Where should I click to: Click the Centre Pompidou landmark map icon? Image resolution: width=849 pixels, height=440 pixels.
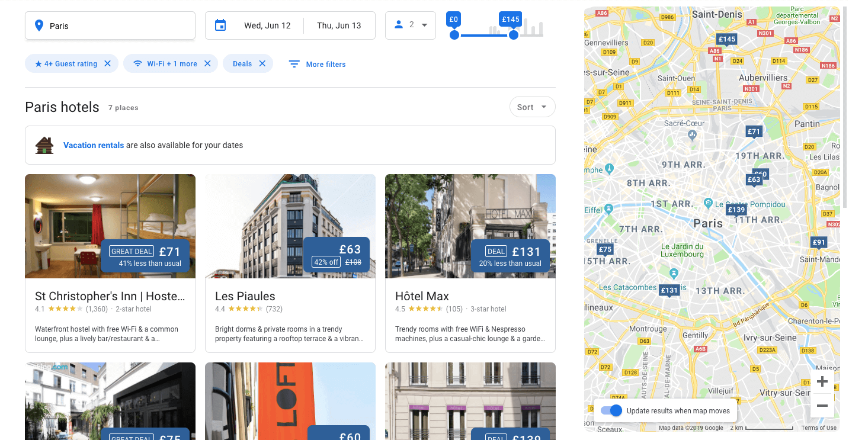coord(707,203)
